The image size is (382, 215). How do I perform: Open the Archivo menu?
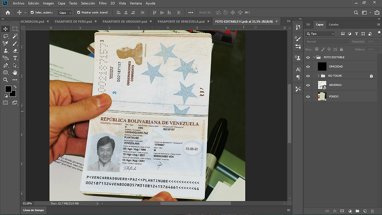19,3
